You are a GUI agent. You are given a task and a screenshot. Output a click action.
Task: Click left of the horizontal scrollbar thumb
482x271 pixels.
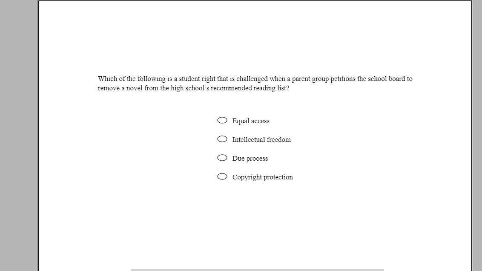click(85, 269)
